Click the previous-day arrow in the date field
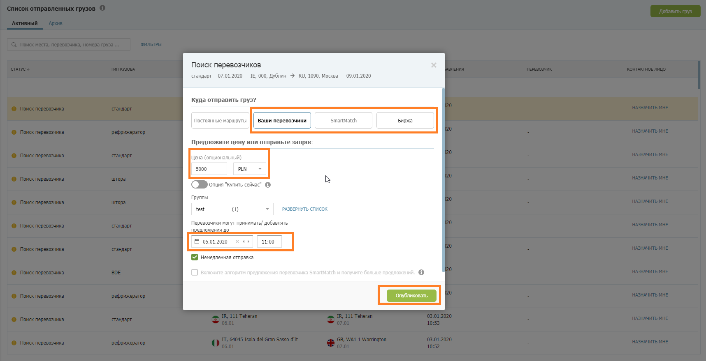 point(244,241)
